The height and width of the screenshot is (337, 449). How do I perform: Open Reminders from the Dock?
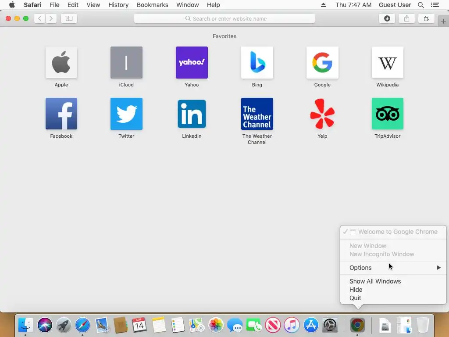(x=178, y=325)
